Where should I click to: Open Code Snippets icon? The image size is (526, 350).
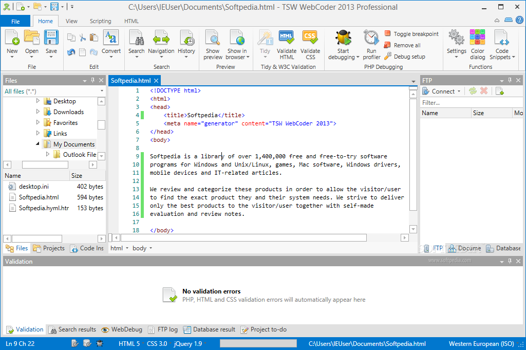click(x=502, y=37)
